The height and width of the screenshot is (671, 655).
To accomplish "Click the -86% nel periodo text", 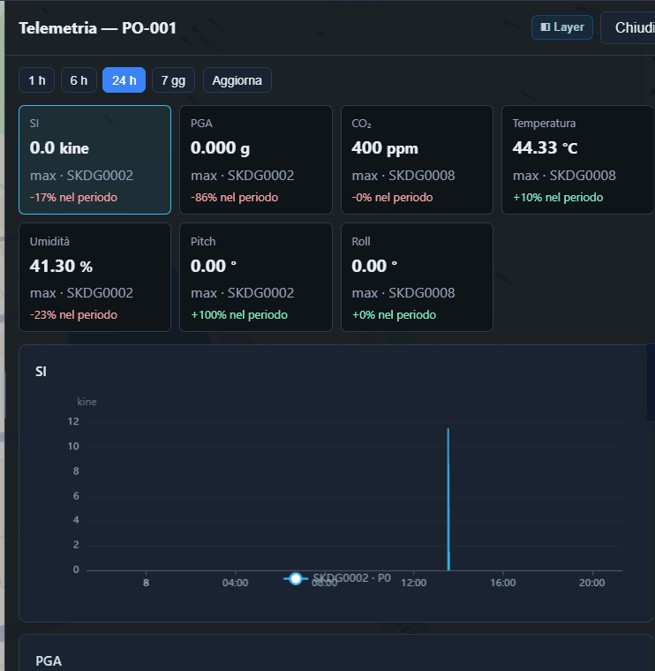I will pos(235,197).
